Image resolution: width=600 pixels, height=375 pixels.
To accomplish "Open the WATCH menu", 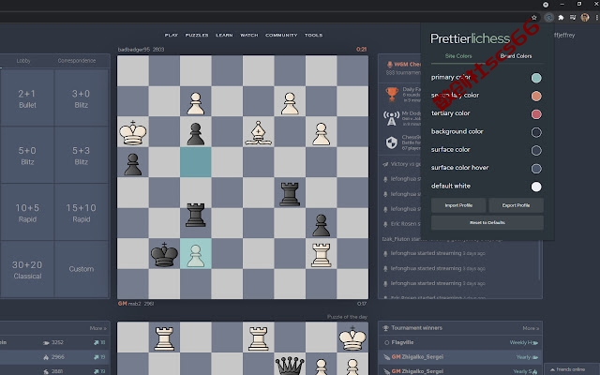I will coord(249,36).
